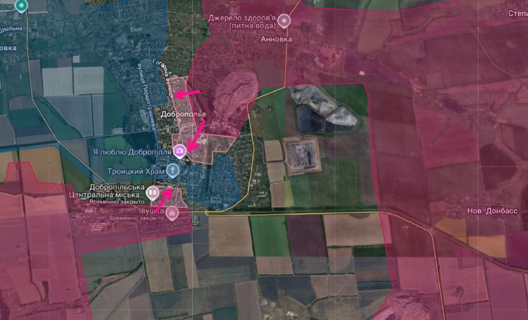
Task: Click the Бык label in blue zone
Action: point(137,29)
